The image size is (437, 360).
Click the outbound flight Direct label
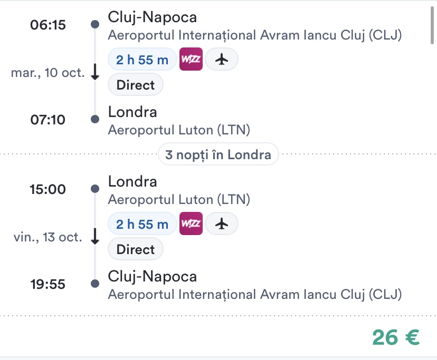[x=136, y=85]
